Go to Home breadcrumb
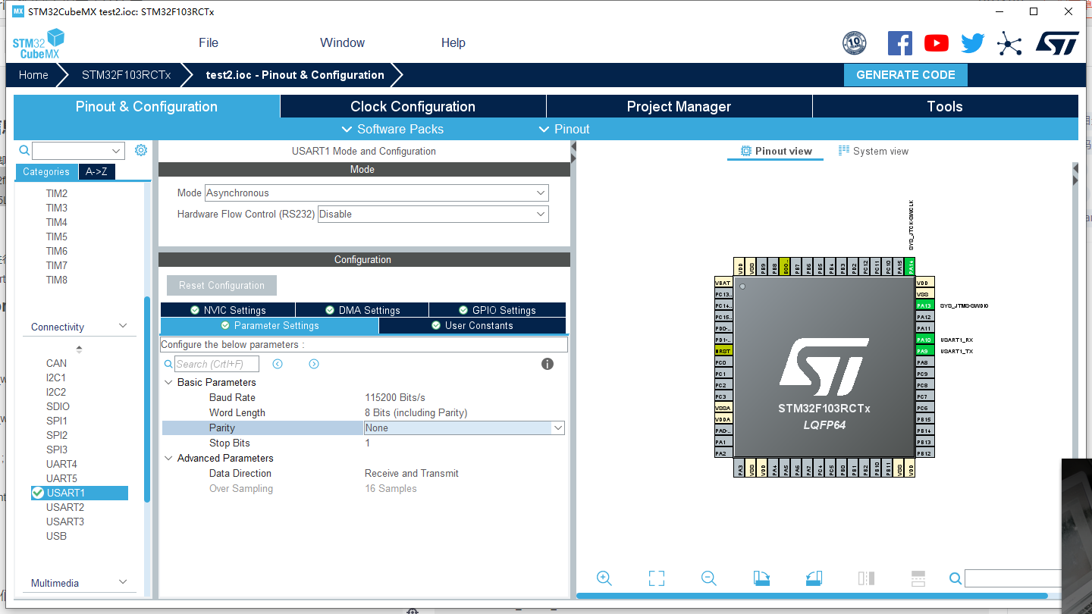Viewport: 1092px width, 614px height. coord(33,75)
